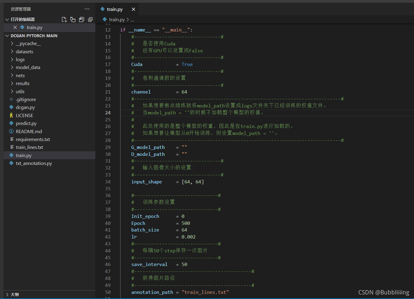Click line number 50 in gutter
Screen dimensions: 414x299
108,292
